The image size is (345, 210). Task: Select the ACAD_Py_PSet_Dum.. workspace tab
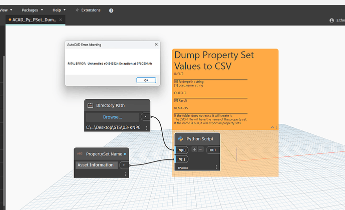(34, 20)
